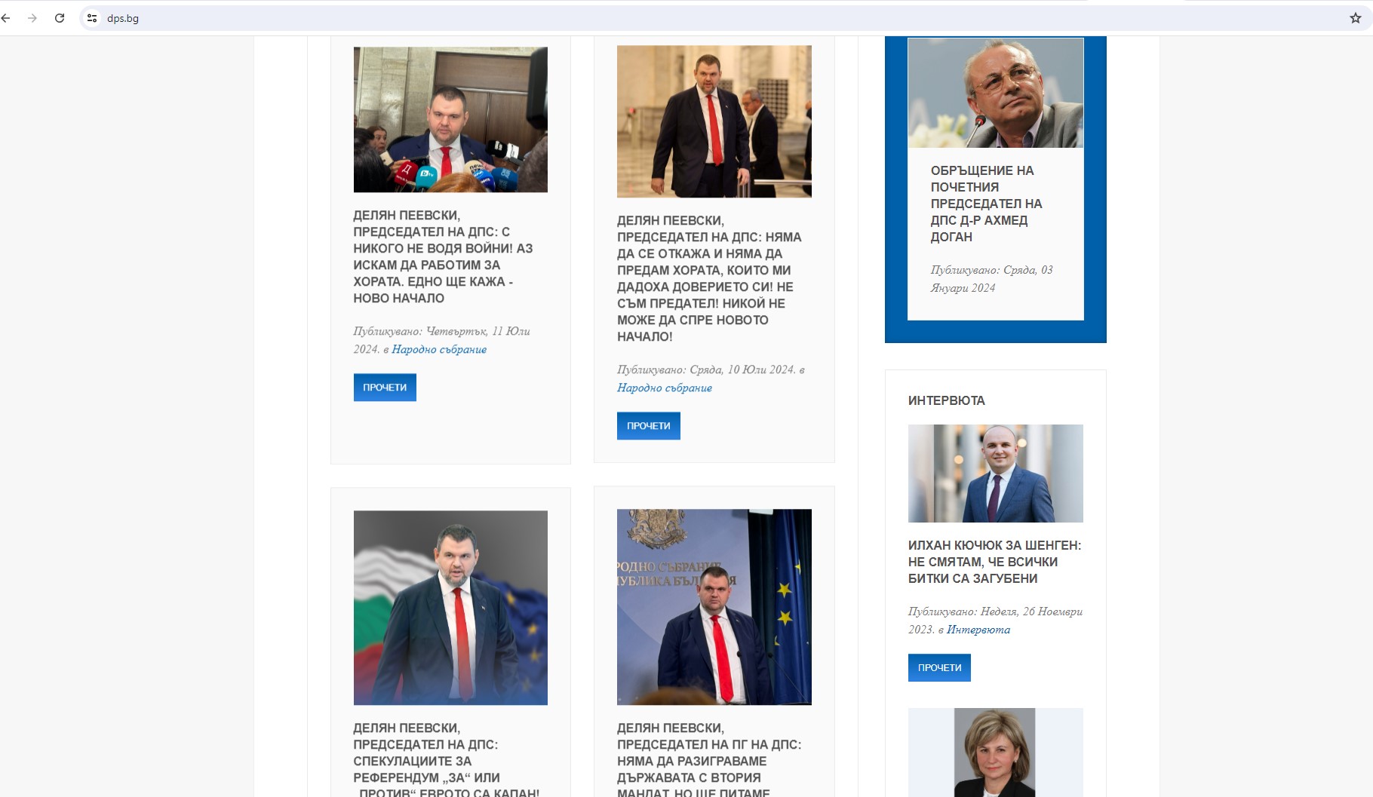The image size is (1373, 797).
Task: Open headline 'С НИКОГО НЕ ВОДЯ ВОЙНИ'
Action: point(444,257)
